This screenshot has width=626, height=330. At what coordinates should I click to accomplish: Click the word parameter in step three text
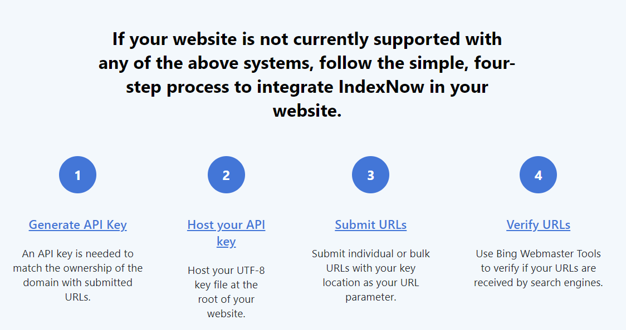pyautogui.click(x=370, y=297)
